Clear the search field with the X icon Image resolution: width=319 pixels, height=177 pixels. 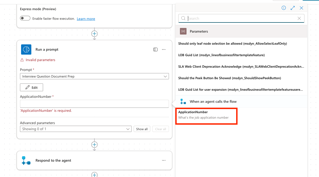(299, 18)
